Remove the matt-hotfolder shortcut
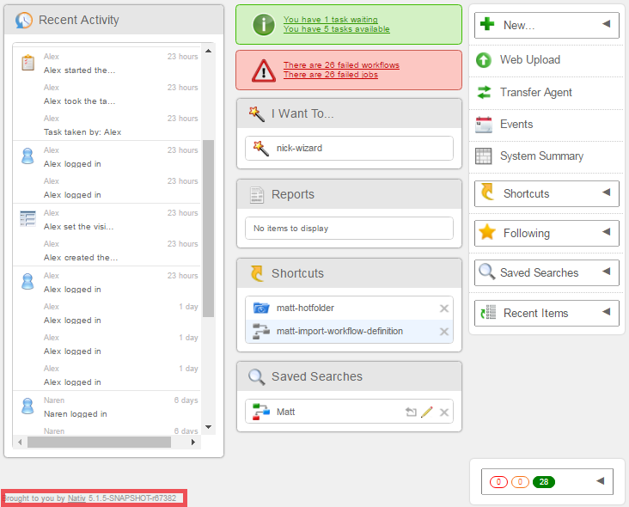The width and height of the screenshot is (629, 507). [x=444, y=308]
